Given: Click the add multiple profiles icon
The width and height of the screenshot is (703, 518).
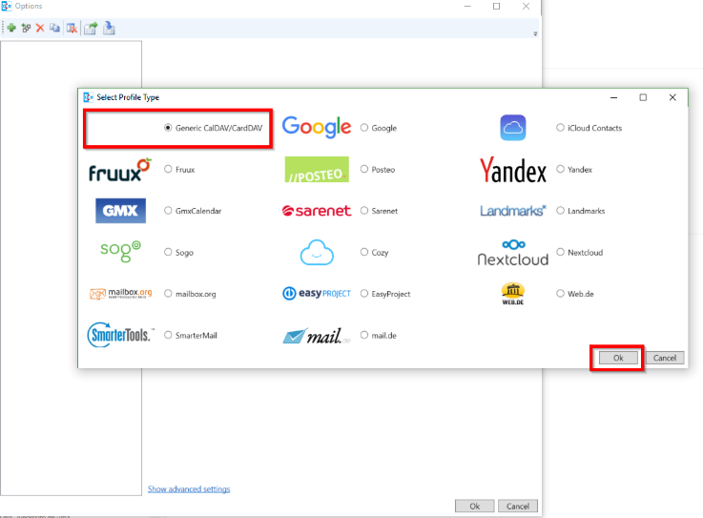Looking at the screenshot, I should (26, 29).
